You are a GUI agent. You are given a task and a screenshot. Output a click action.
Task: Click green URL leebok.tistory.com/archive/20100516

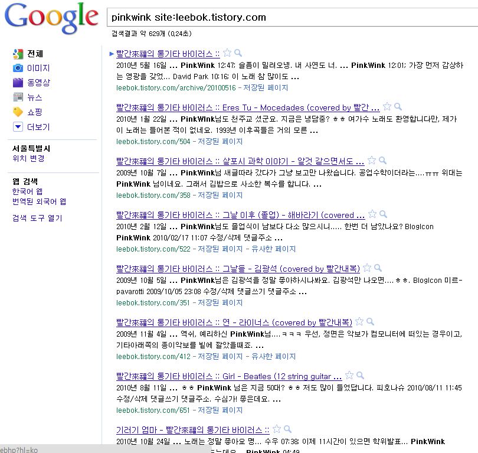[176, 88]
